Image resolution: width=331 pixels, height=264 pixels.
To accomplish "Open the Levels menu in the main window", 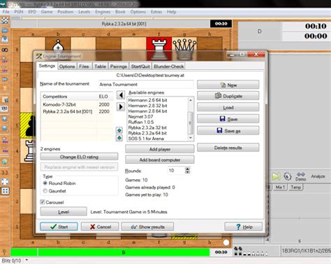I will pos(84,12).
